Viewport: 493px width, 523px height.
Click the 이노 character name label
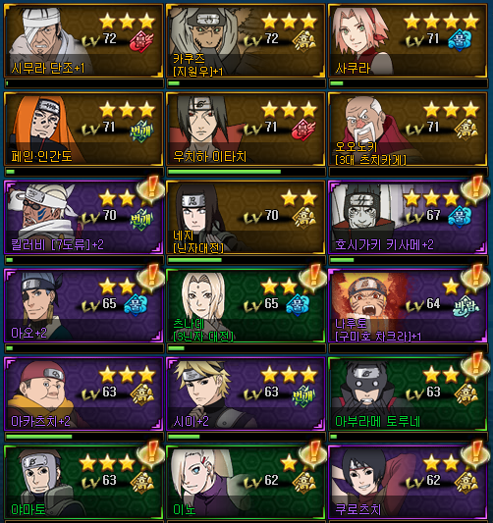[x=185, y=509]
